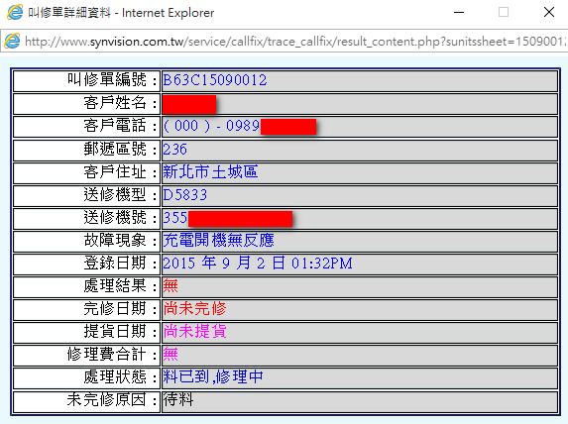Click the 客戶住址 label

tap(121, 171)
